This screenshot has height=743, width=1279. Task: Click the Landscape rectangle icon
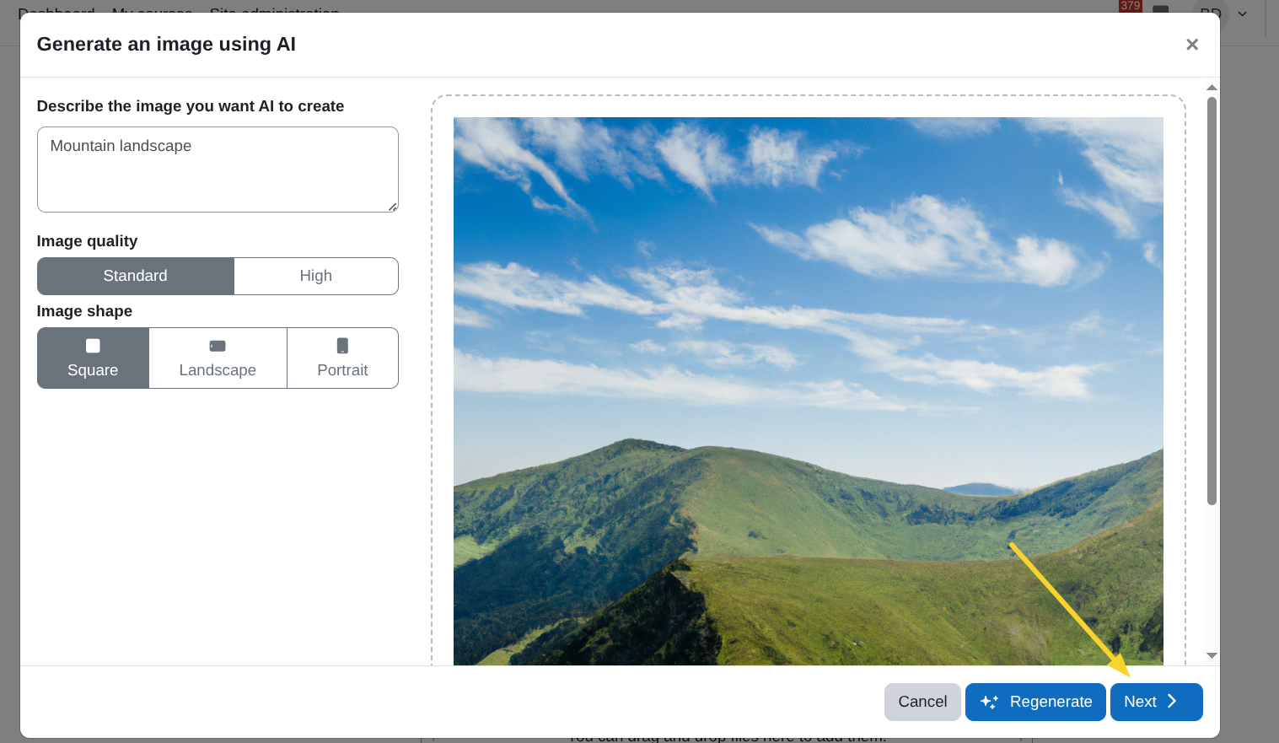(x=218, y=346)
